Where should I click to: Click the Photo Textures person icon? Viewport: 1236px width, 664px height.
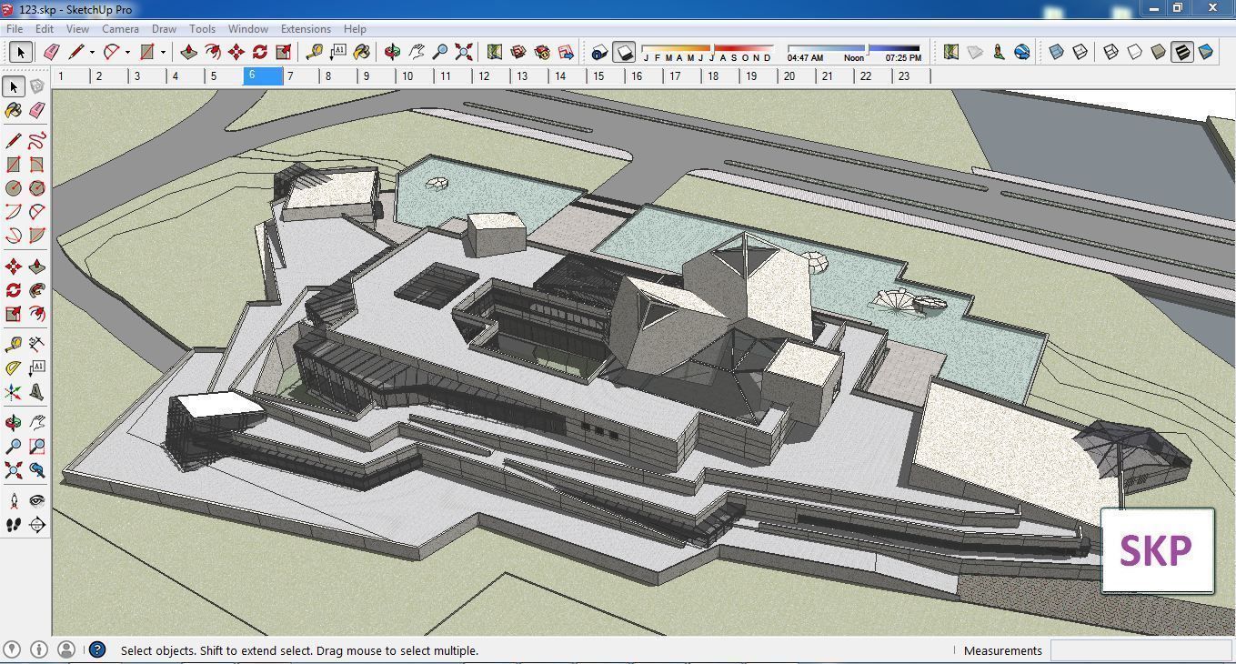[x=999, y=52]
